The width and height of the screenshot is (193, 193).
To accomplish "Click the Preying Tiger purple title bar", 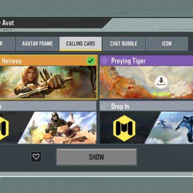I will click(x=146, y=61).
